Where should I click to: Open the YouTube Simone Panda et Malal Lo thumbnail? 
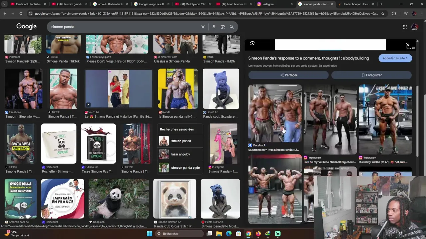click(118, 89)
